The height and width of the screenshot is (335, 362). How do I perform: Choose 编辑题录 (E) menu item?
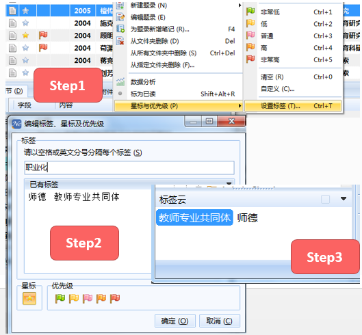click(x=178, y=17)
